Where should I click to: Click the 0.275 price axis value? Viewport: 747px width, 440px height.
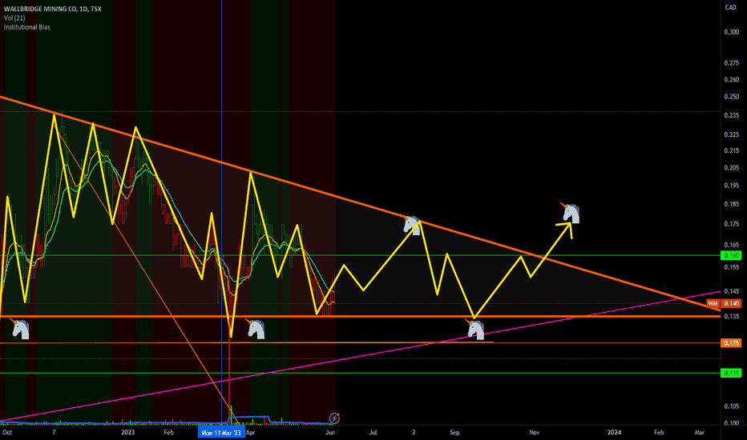pos(731,62)
